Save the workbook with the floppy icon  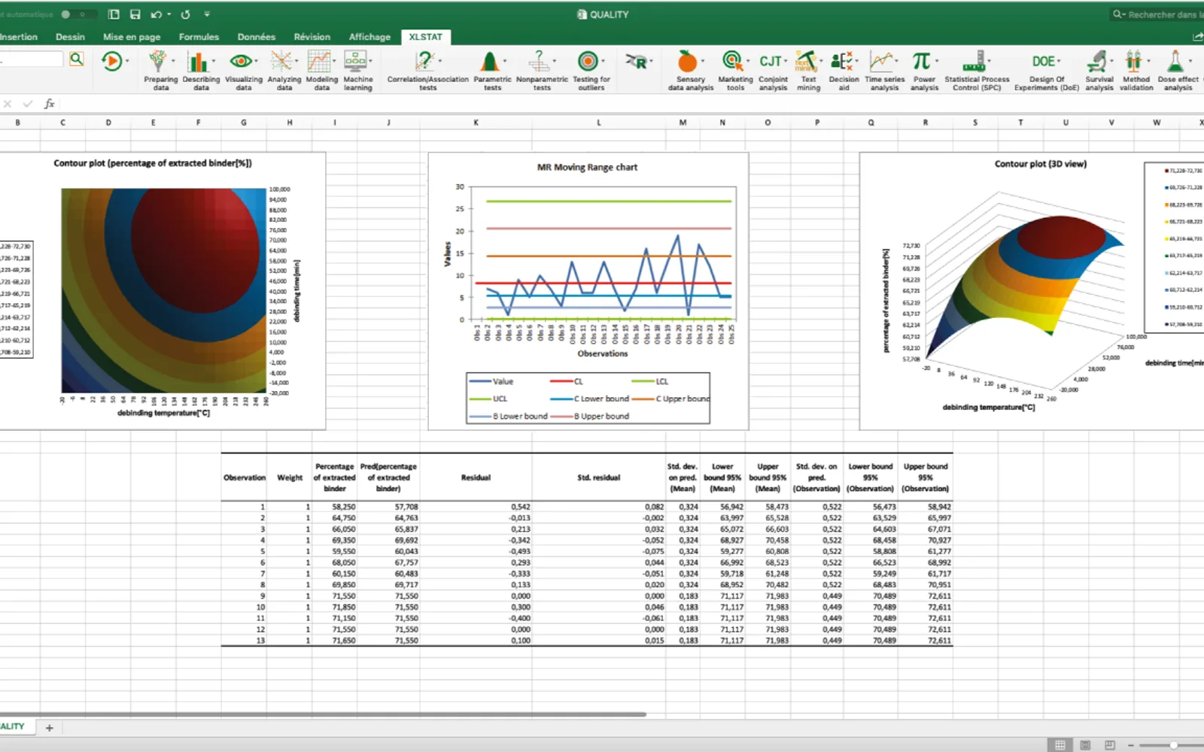coord(135,14)
